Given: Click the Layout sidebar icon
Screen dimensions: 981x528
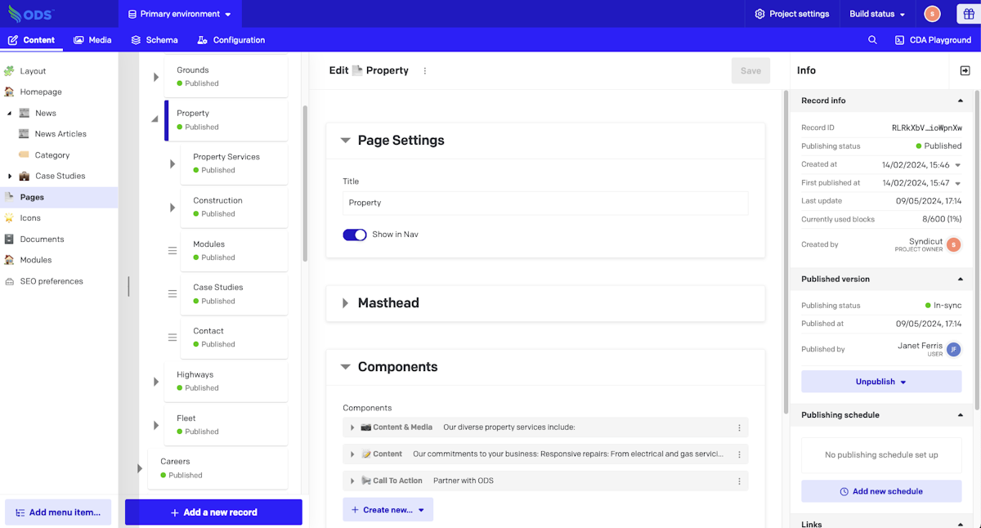Looking at the screenshot, I should point(9,71).
